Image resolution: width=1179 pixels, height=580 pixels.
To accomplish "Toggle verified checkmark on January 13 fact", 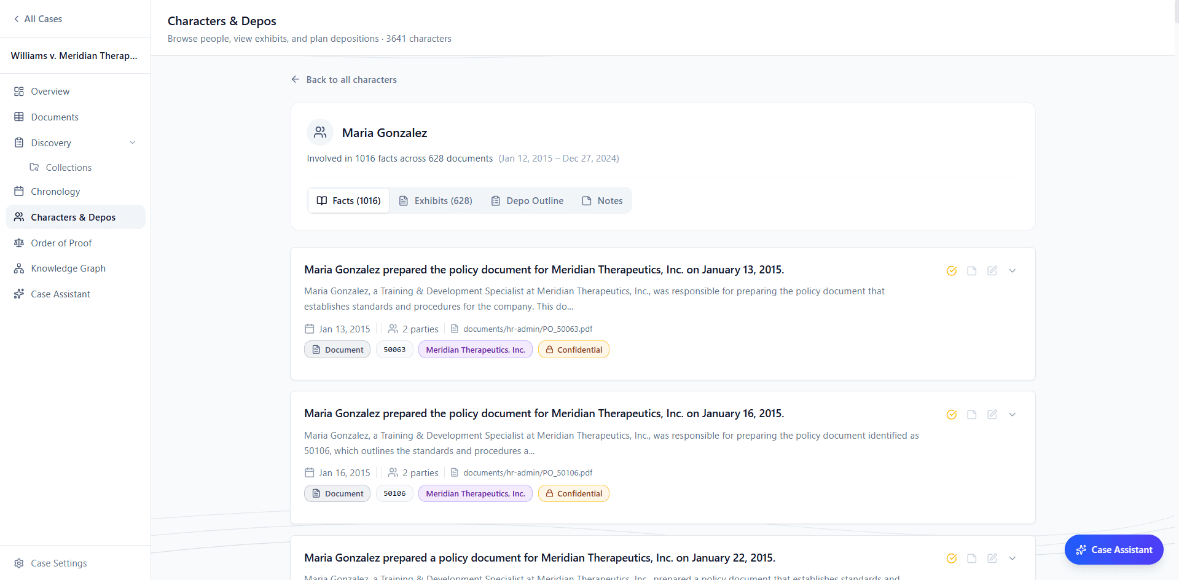I will (952, 271).
